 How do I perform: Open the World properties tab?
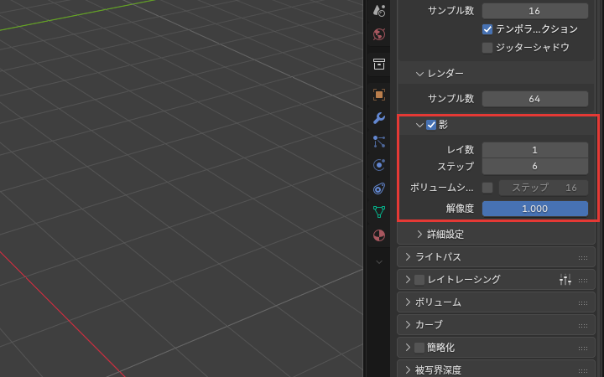pyautogui.click(x=379, y=34)
